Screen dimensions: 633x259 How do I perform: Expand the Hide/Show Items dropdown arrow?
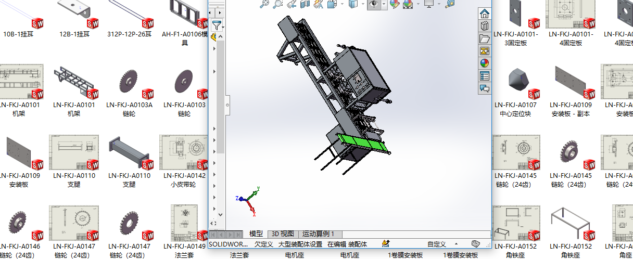[384, 4]
